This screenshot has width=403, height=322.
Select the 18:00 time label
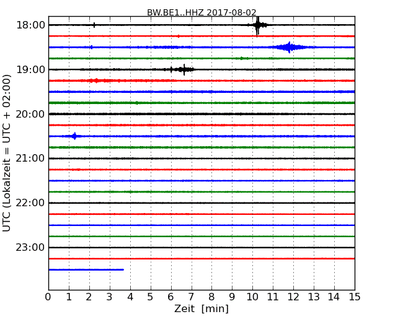coord(30,25)
